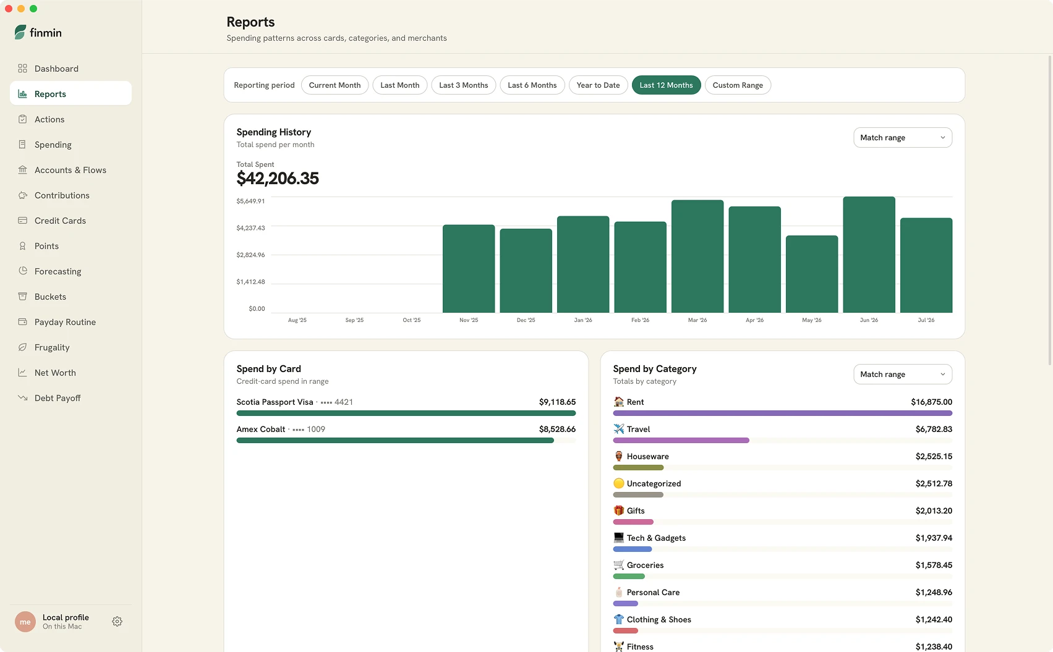
Task: Click the Points ribbon icon
Action: 22,246
